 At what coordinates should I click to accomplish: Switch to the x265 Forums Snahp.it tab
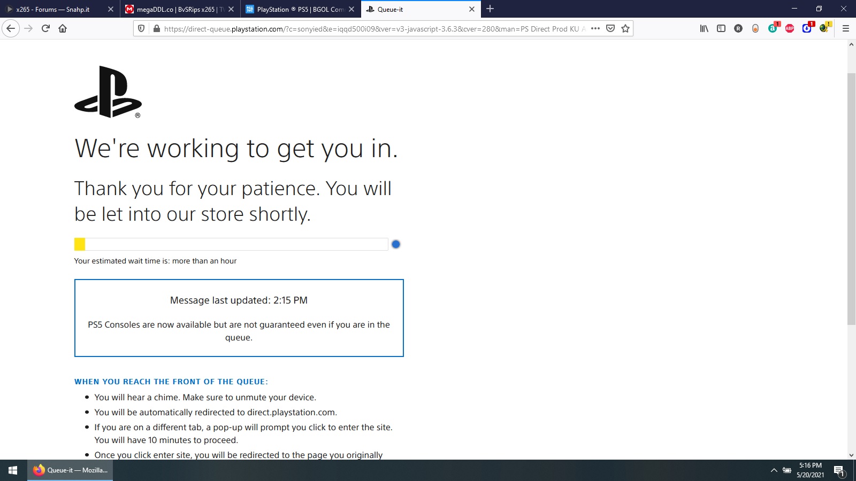coord(52,9)
